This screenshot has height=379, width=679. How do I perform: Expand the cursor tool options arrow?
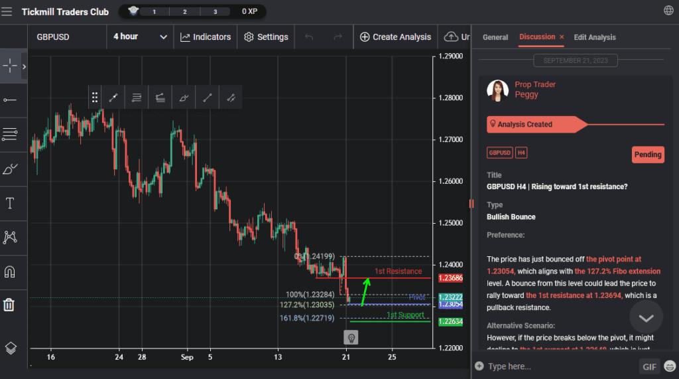[x=25, y=66]
